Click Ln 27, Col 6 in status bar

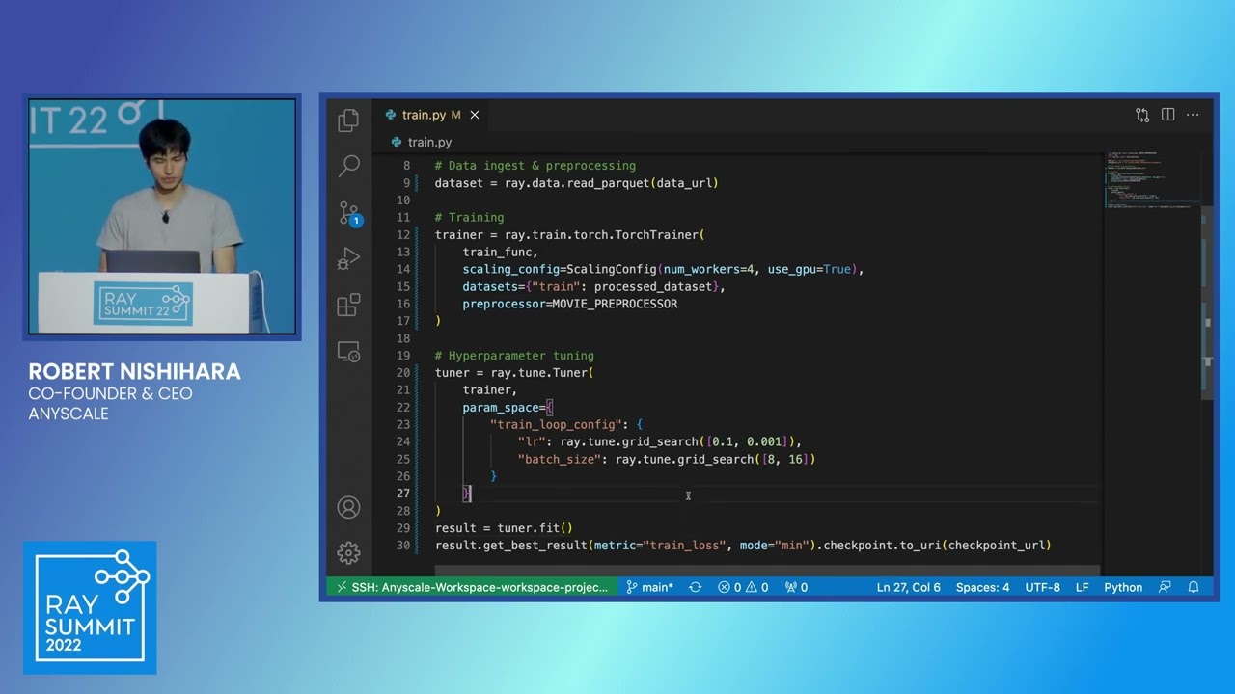click(x=908, y=587)
